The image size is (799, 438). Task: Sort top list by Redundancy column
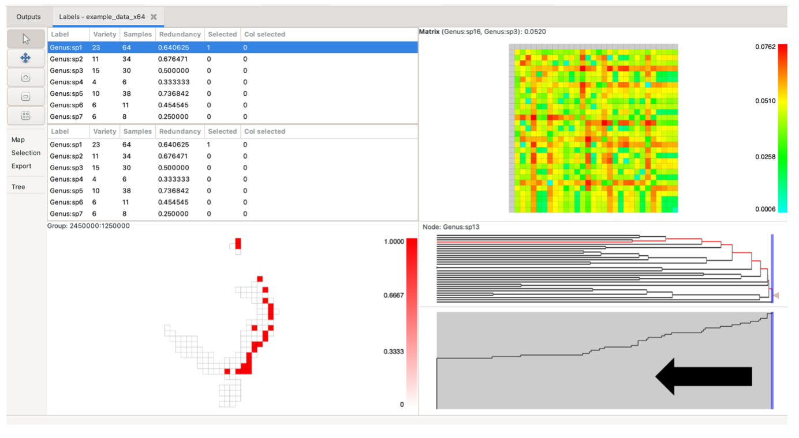(x=180, y=35)
